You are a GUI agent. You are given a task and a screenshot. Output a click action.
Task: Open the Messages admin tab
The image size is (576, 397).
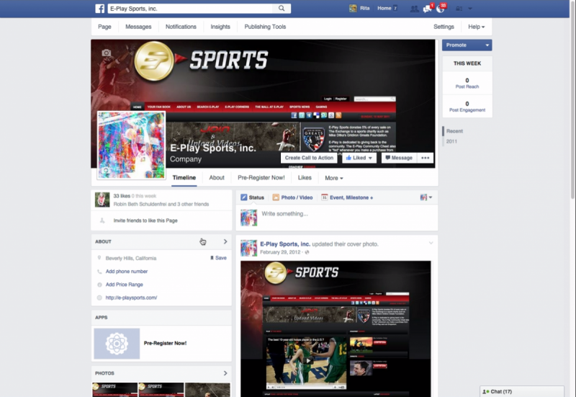[138, 27]
